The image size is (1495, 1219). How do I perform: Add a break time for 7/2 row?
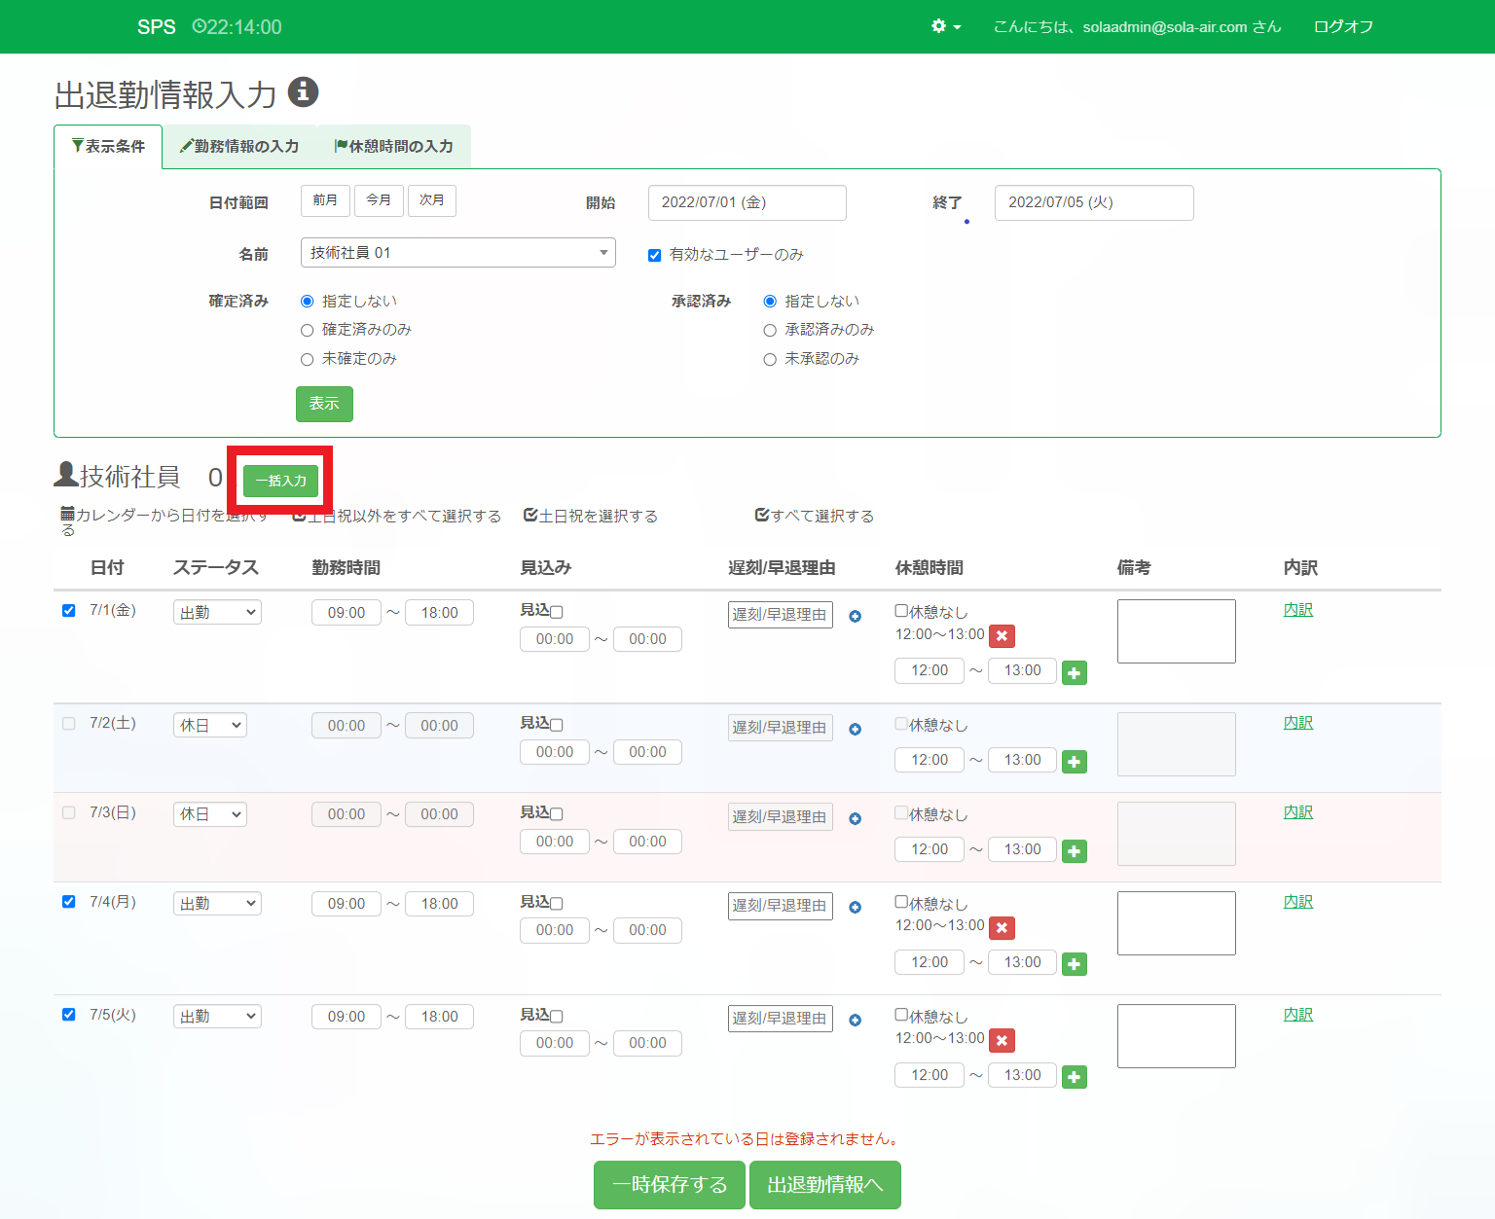(x=1074, y=762)
